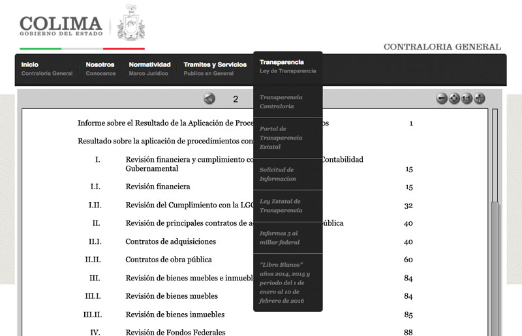Viewport: 522px width, 336px height.
Task: Click the COLIMA Gobierno del Estado logo
Action: point(61,26)
